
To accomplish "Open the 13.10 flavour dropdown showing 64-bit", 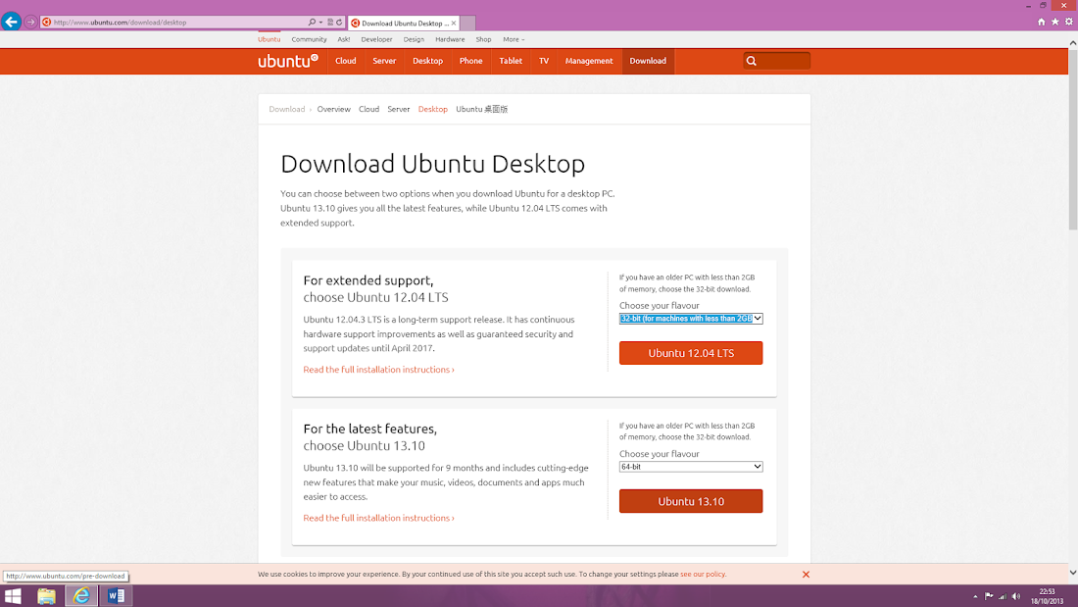I will point(691,467).
